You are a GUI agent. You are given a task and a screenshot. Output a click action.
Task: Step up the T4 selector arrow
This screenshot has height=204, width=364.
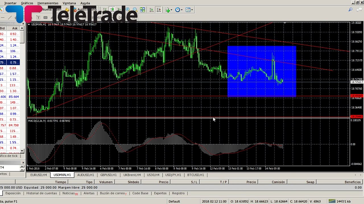click(x=22, y=166)
